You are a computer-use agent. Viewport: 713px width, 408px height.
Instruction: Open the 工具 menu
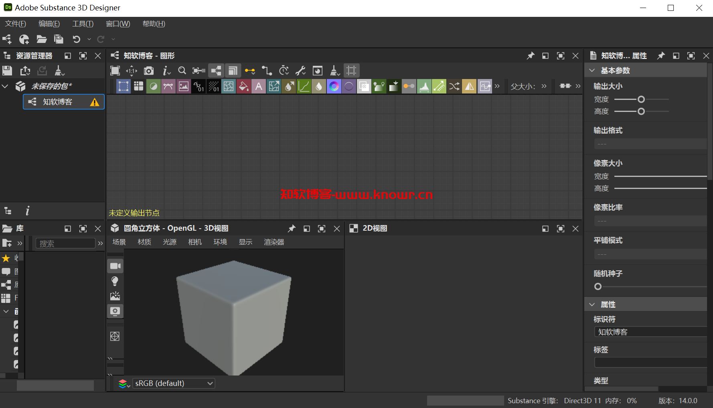click(x=83, y=24)
